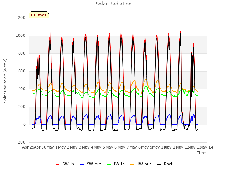Screen dimensions: 228x171
Task: Toggle Rnet series in legend
Action: point(165,164)
